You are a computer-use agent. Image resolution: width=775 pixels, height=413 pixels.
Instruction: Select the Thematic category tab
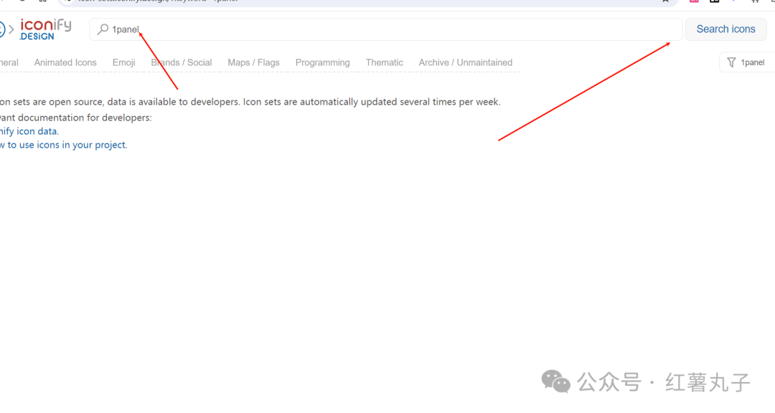(384, 63)
